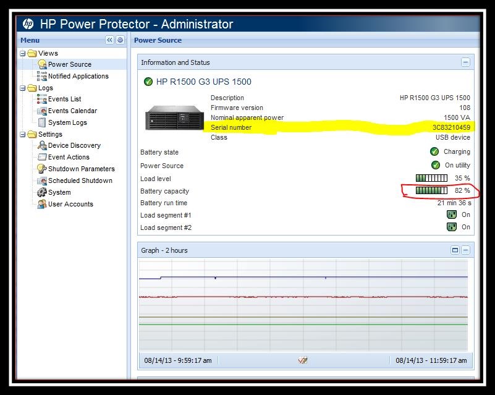Click the Load level progress bar
The width and height of the screenshot is (495, 395).
pyautogui.click(x=431, y=178)
